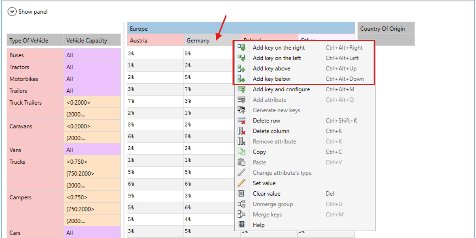
Task: Click the Generate new keys icon
Action: tap(242, 110)
